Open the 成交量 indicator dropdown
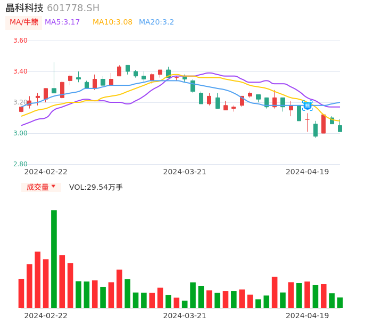The height and width of the screenshot is (323, 365). coord(41,187)
